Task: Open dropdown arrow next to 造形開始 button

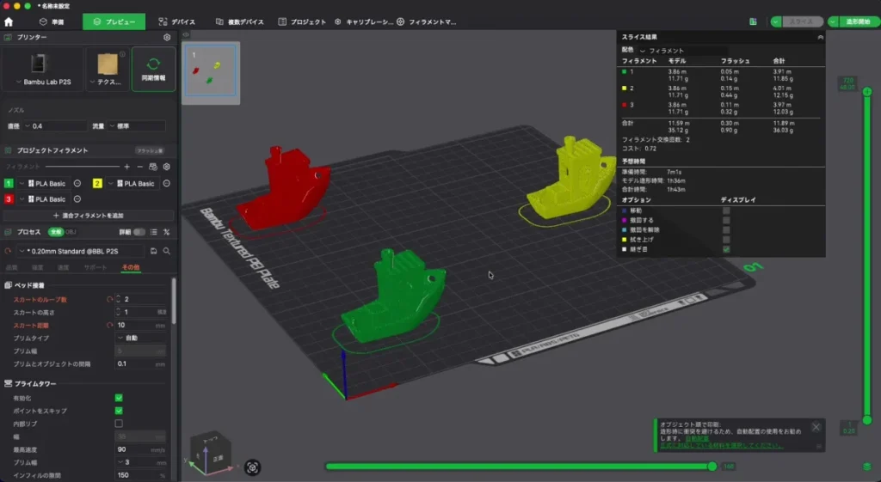Action: (x=833, y=21)
